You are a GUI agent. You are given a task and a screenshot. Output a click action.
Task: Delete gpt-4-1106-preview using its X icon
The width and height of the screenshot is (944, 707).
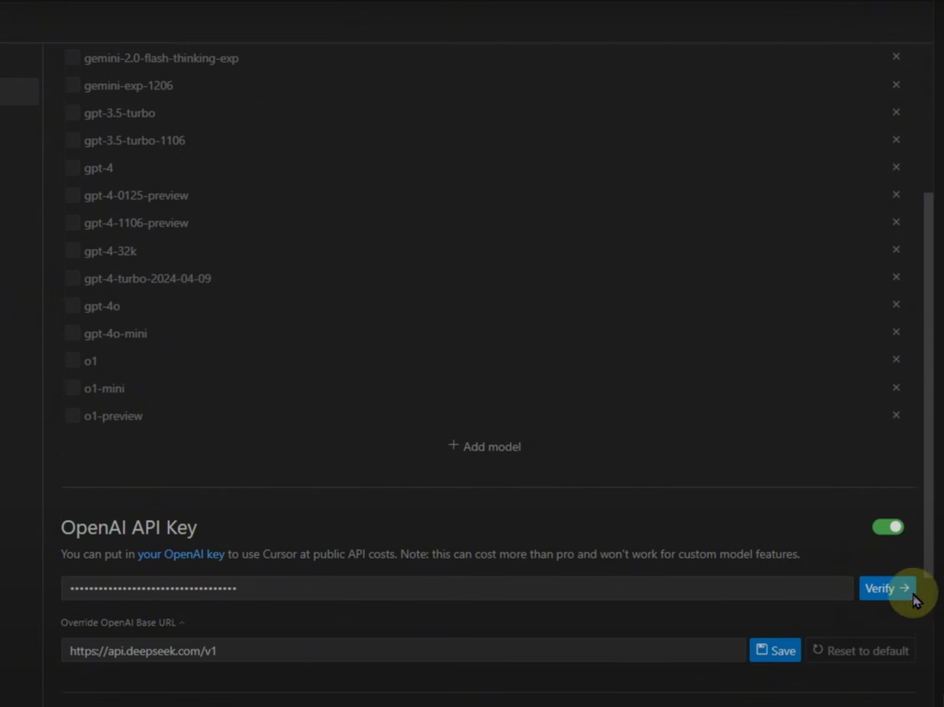896,222
